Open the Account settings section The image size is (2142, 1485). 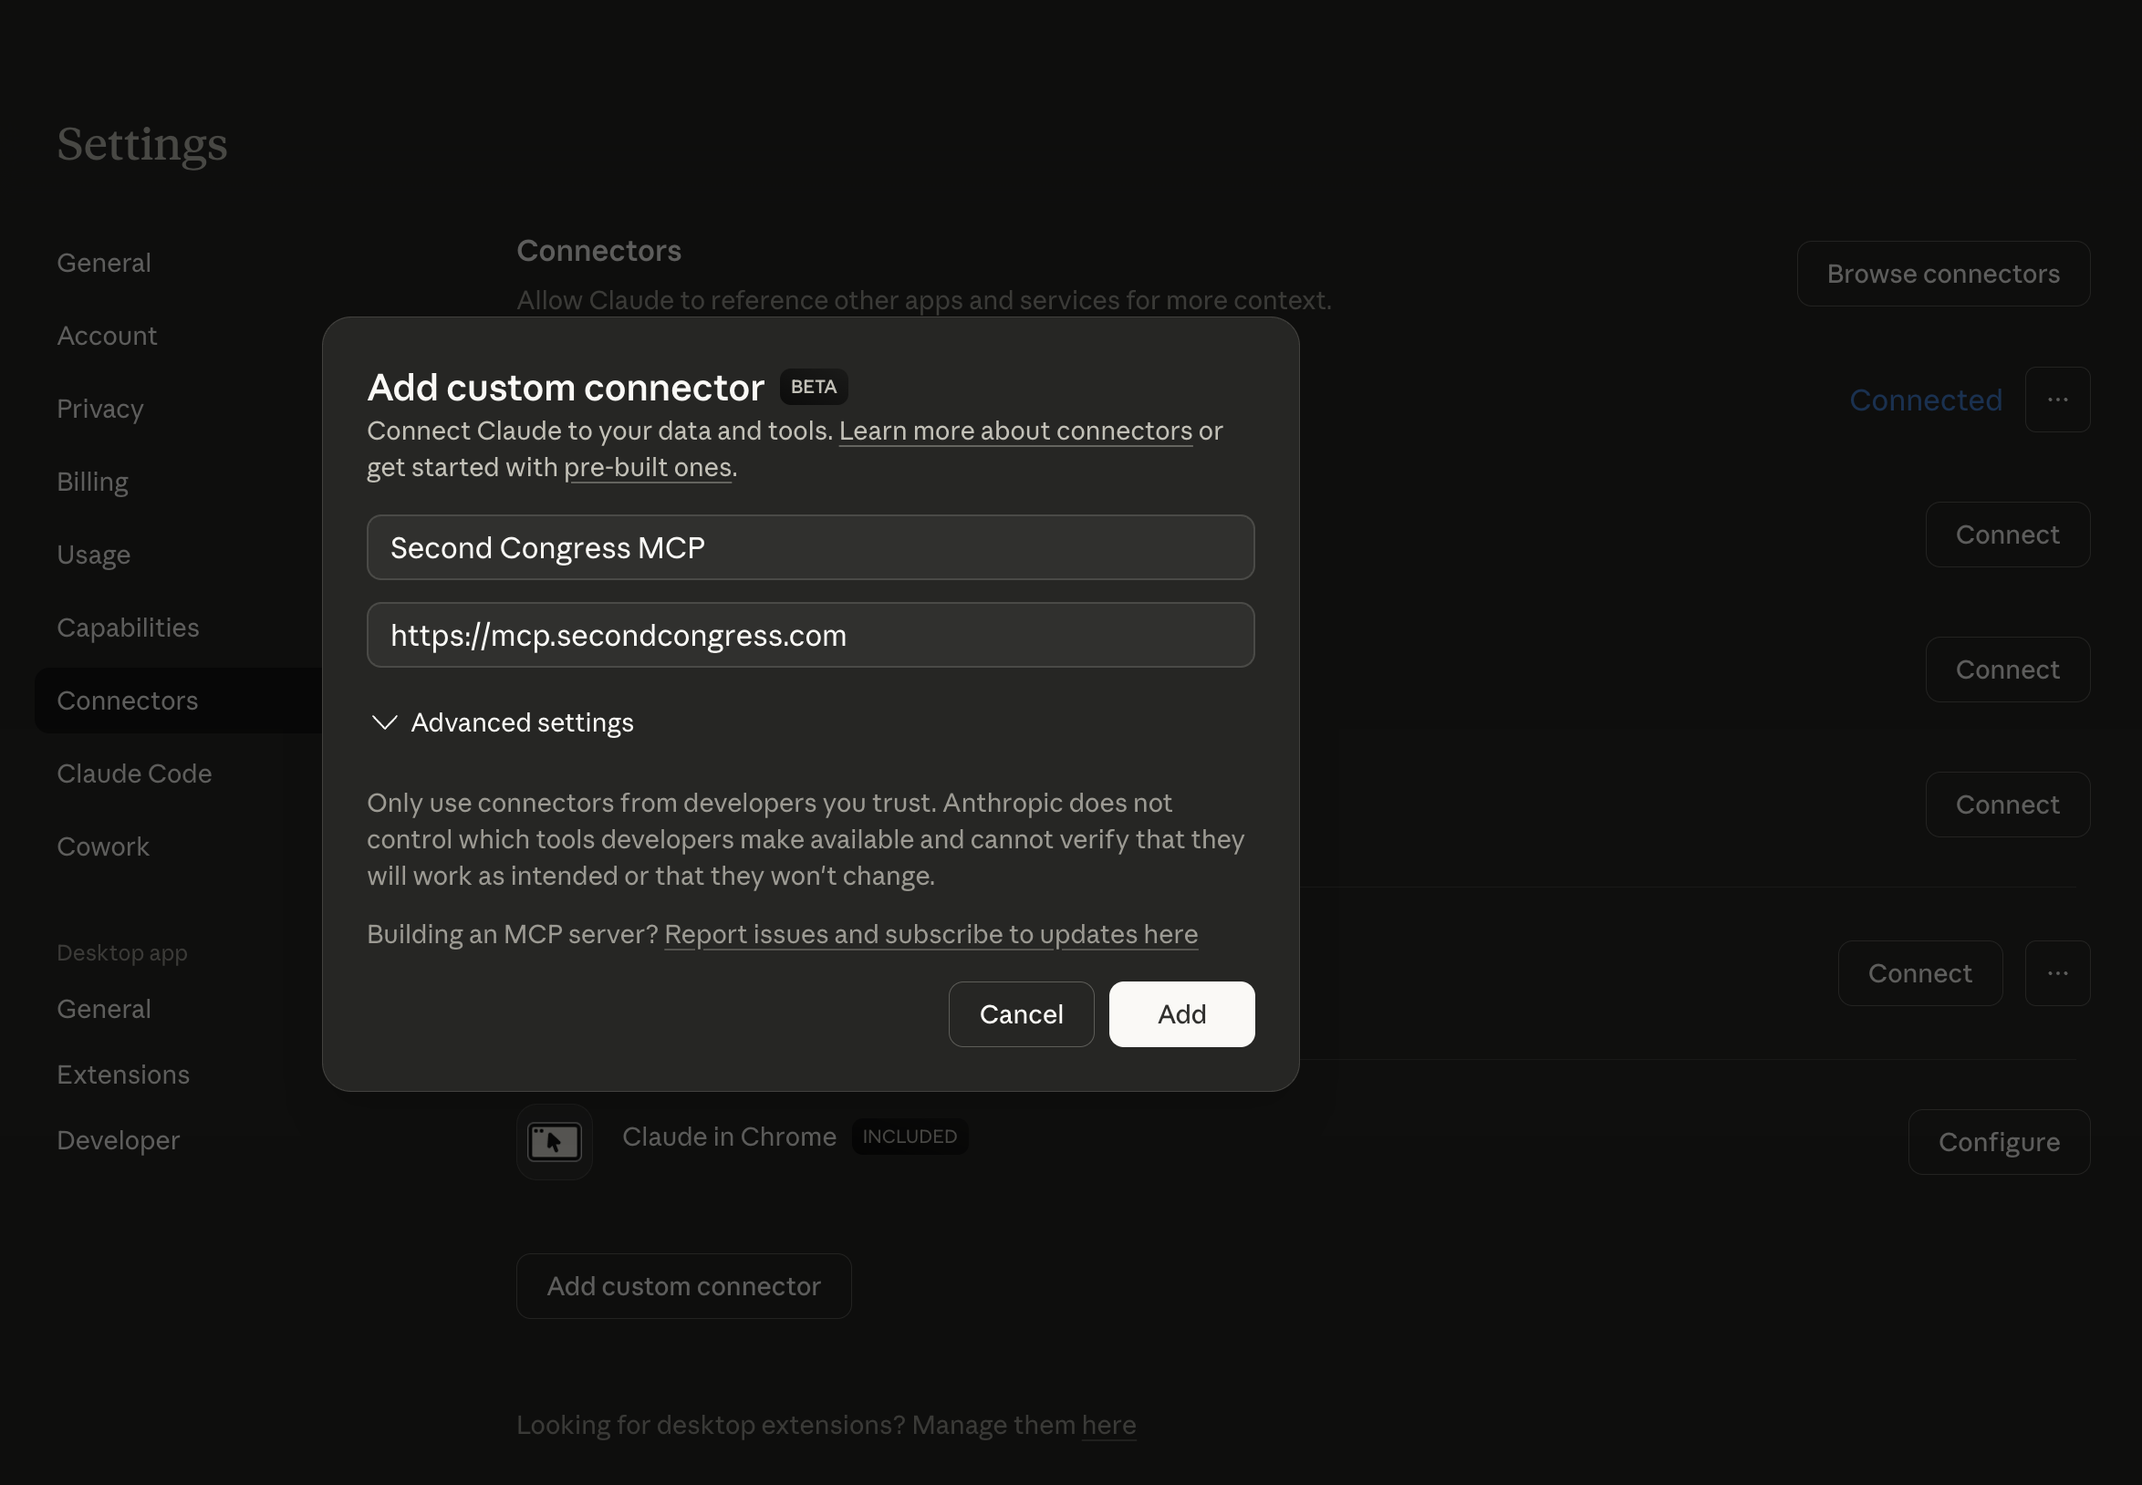pyautogui.click(x=107, y=336)
